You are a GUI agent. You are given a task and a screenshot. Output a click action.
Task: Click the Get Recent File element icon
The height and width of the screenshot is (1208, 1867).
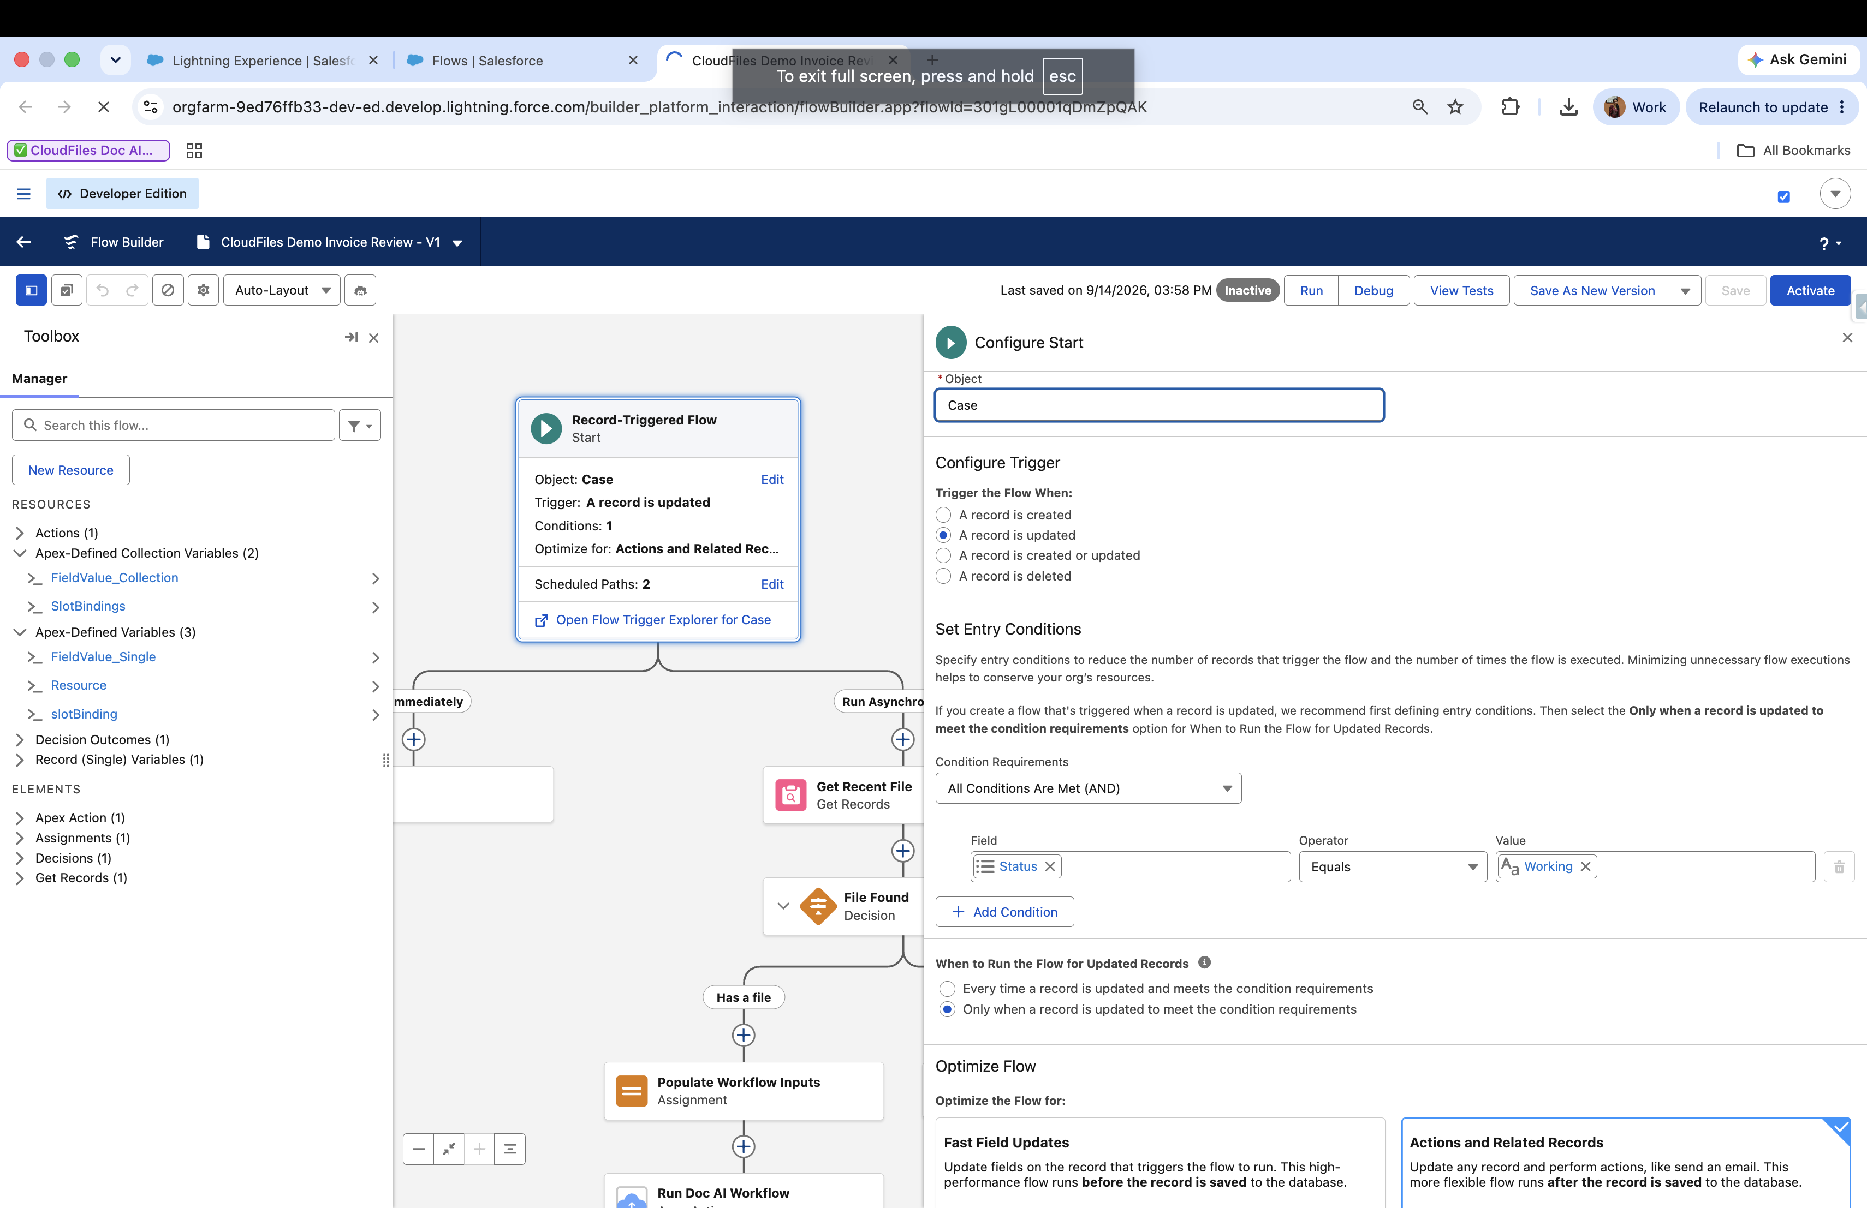[x=790, y=795]
